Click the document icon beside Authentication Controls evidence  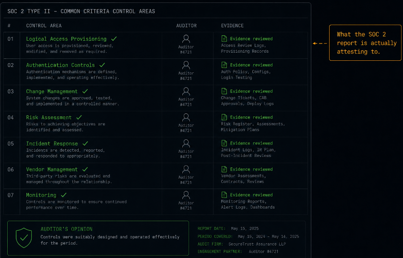tap(224, 65)
